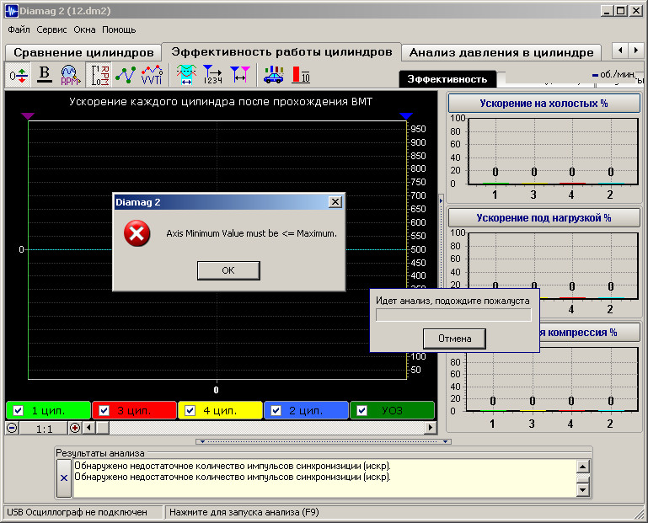Click the bold B toolbar icon
The width and height of the screenshot is (648, 523).
point(44,75)
